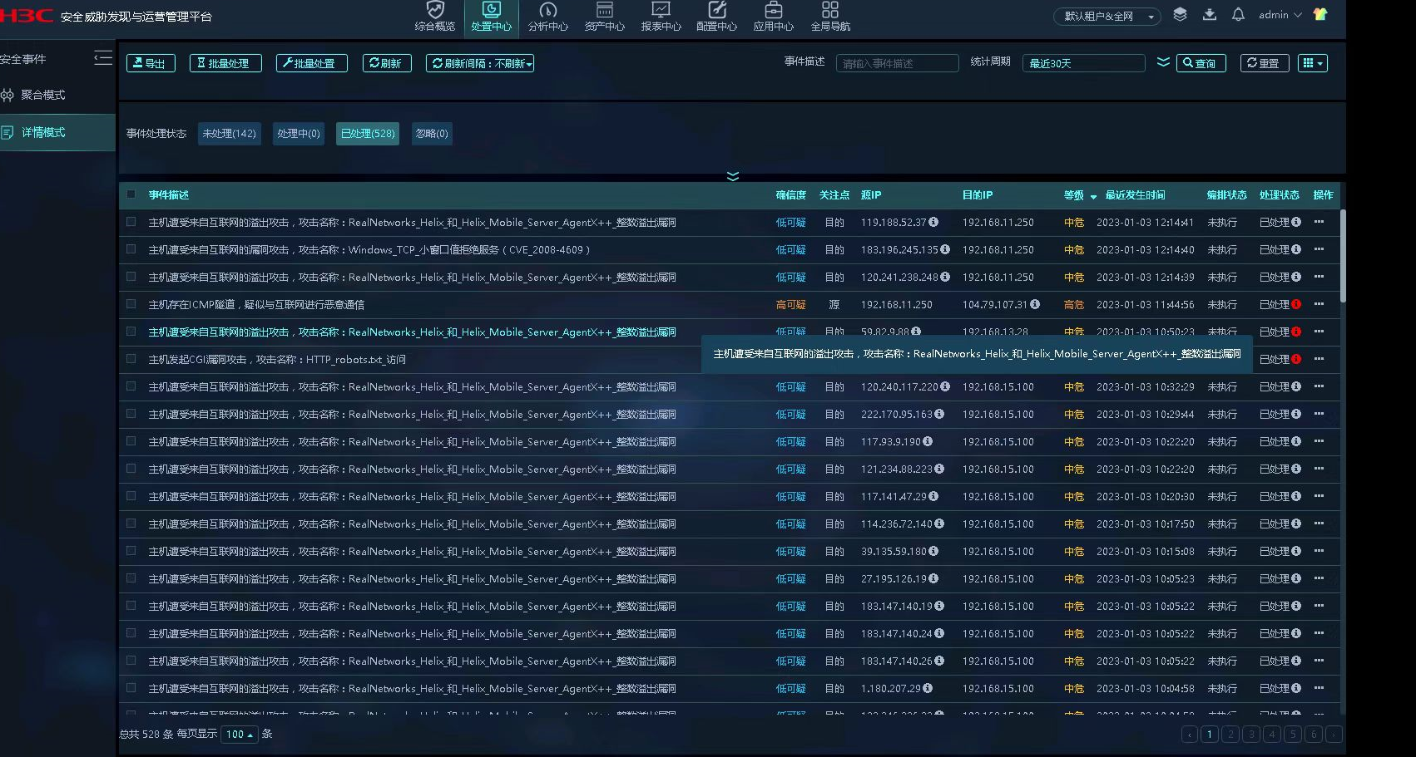Switch to 未处理(142) status tab
The width and height of the screenshot is (1416, 757).
[230, 134]
